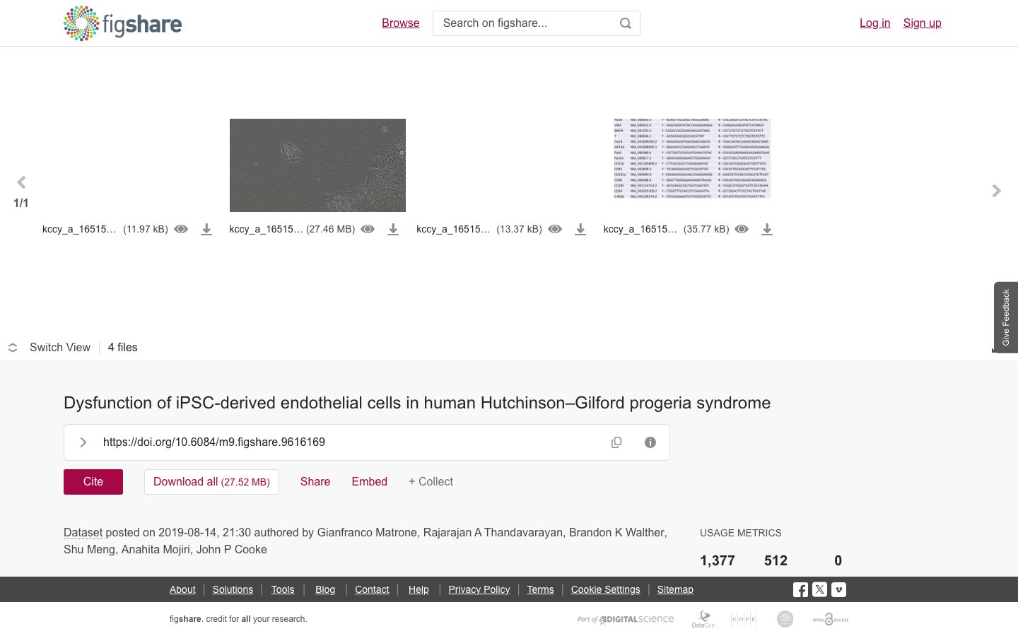Click the search magnifier icon
This screenshot has height=636, width=1018.
click(626, 23)
